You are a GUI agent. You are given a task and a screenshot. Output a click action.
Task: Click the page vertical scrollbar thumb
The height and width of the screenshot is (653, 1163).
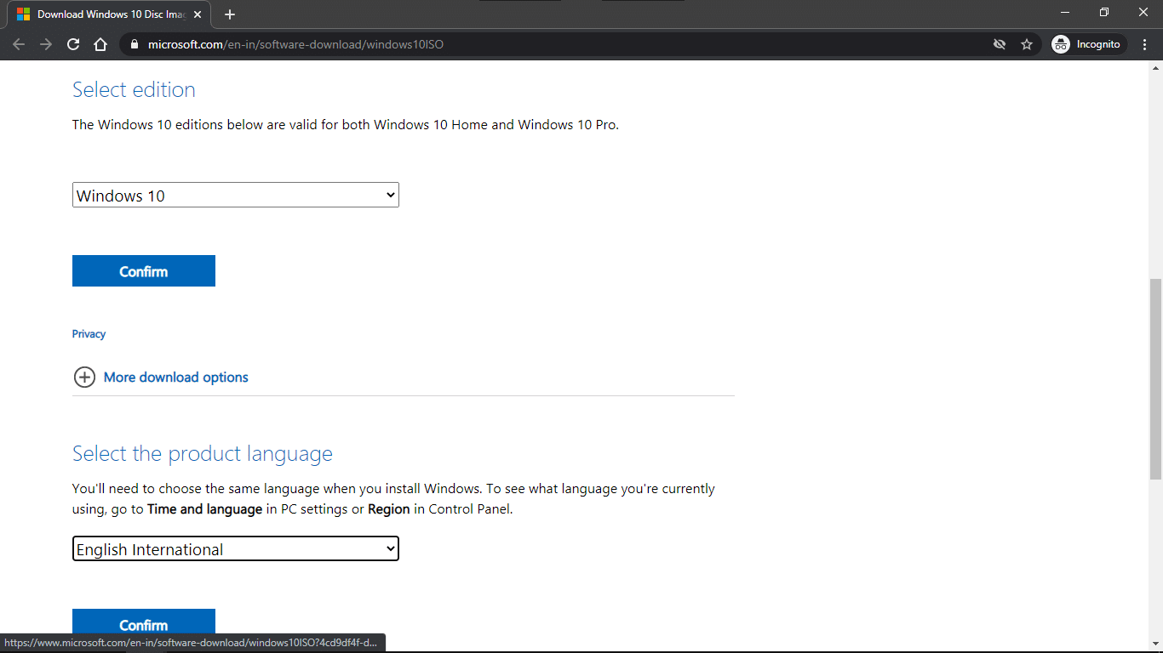1155,378
